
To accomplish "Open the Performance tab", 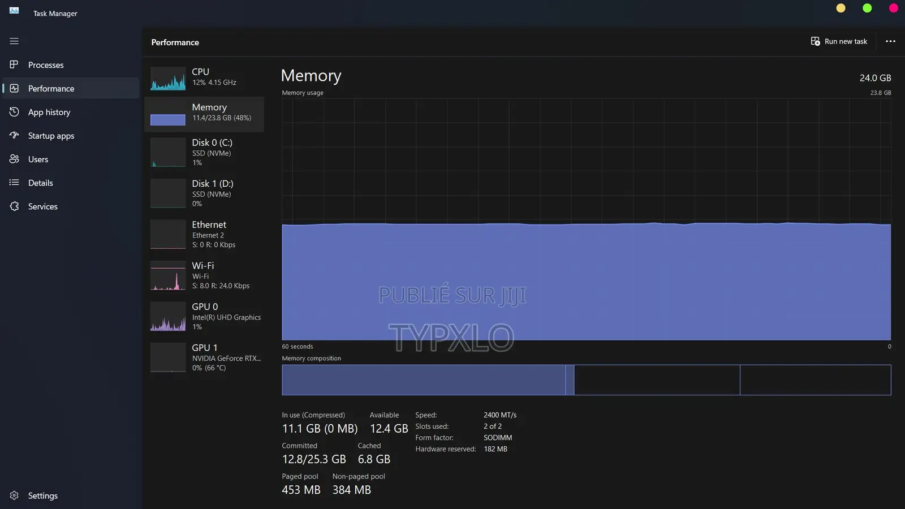I will pos(51,89).
